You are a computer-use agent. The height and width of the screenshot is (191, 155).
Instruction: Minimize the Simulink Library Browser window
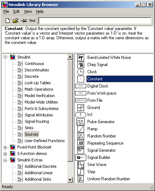pos(138,5)
